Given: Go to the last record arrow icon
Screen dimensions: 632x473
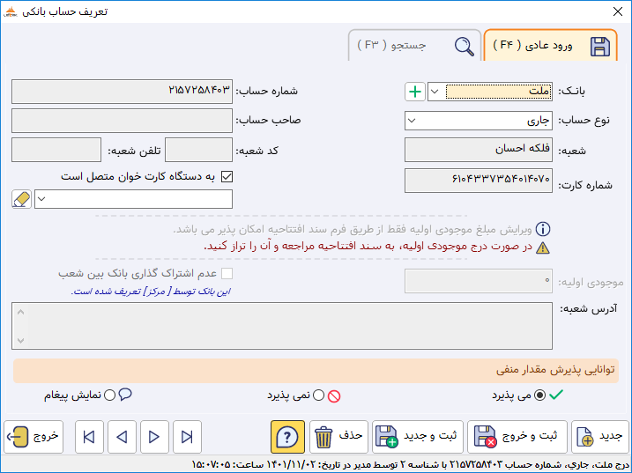Looking at the screenshot, I should point(187,437).
